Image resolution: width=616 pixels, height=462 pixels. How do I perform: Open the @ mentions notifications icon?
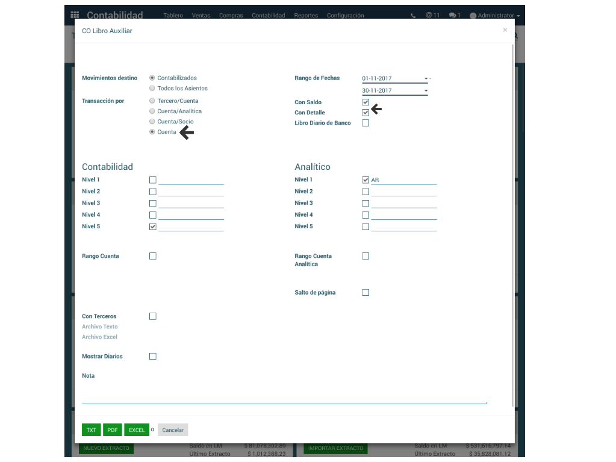click(x=432, y=15)
